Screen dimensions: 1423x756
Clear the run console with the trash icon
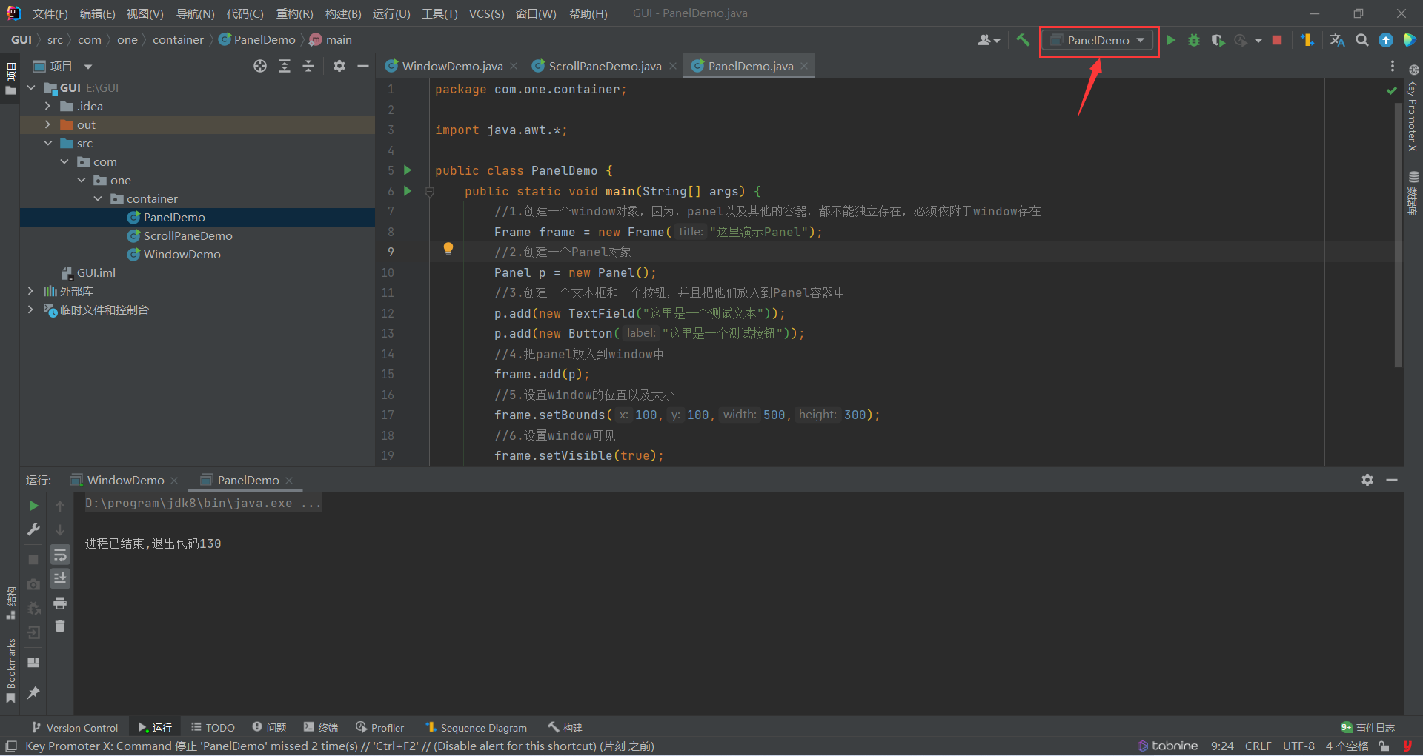coord(60,626)
